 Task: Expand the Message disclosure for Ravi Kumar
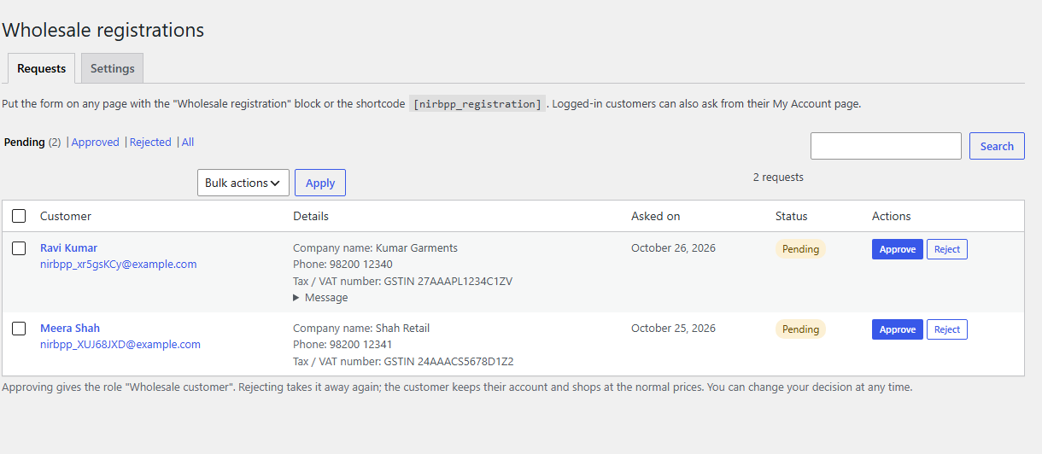320,298
